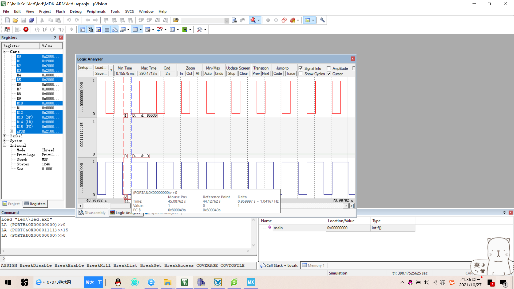Switch to the Memory 1 tab
The width and height of the screenshot is (514, 289).
coord(313,265)
